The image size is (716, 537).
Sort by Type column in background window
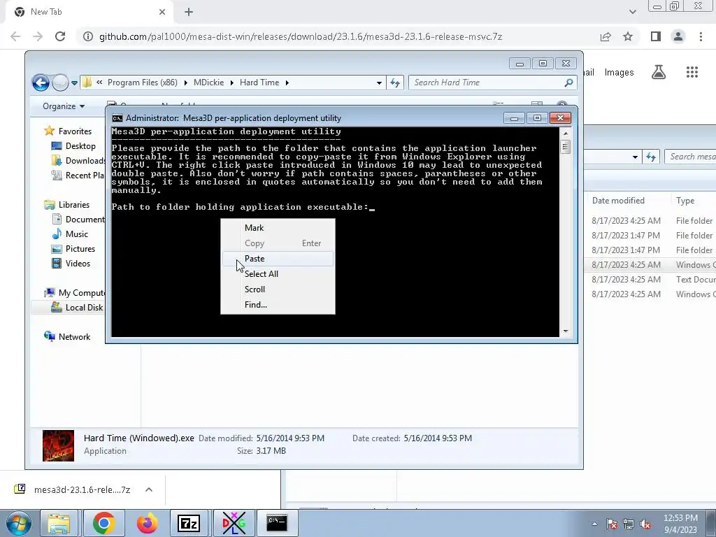pos(685,201)
